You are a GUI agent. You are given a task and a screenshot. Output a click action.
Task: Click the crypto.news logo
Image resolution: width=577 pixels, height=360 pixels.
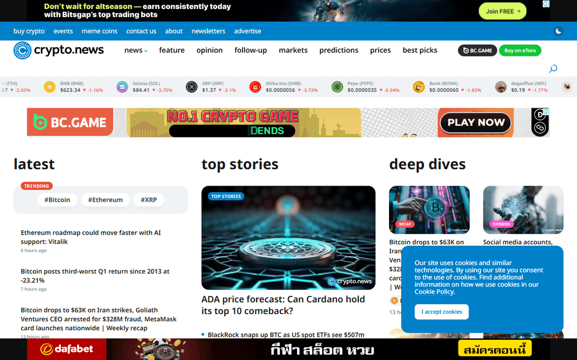tap(59, 50)
